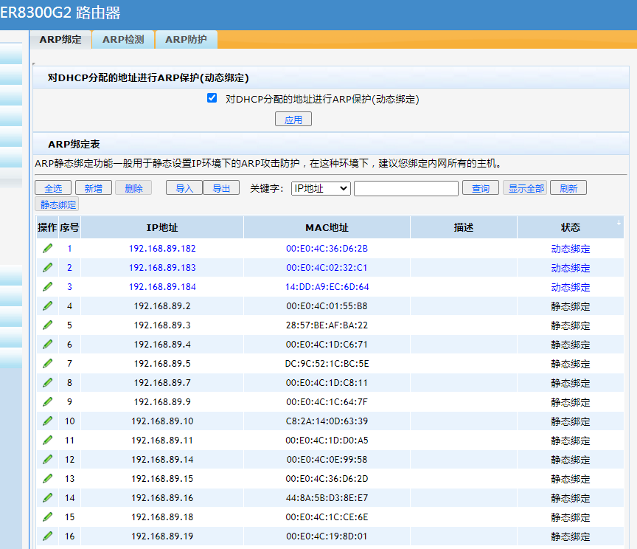Image resolution: width=637 pixels, height=549 pixels.
Task: Click pencil icon for row 12
Action: pyautogui.click(x=48, y=459)
